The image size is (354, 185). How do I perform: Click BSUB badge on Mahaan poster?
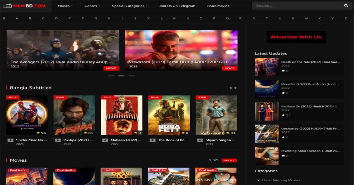(108, 97)
